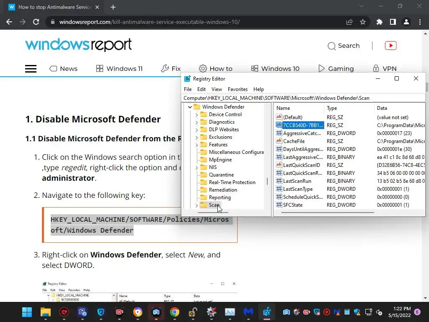
Task: Click the Type column header
Action: pyautogui.click(x=349, y=108)
